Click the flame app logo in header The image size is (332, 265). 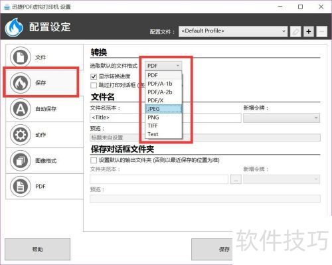[x=14, y=27]
